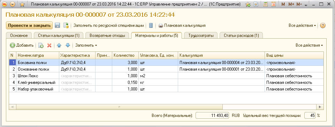The height and width of the screenshot is (127, 335).
Task: Switch to Статьи расходов (1) tab
Action: coord(241,35)
